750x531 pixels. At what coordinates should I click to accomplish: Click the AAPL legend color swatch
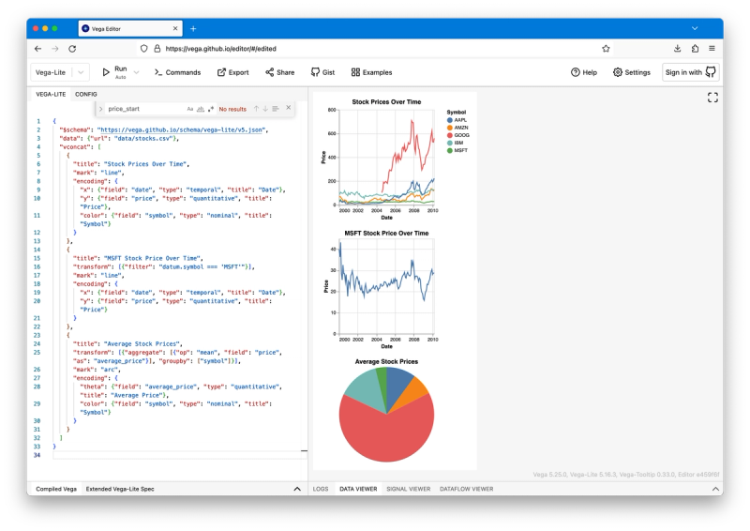[450, 120]
